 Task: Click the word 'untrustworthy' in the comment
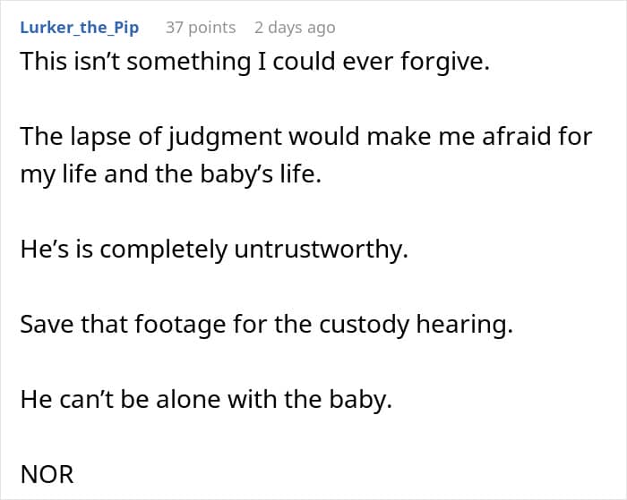[321, 250]
